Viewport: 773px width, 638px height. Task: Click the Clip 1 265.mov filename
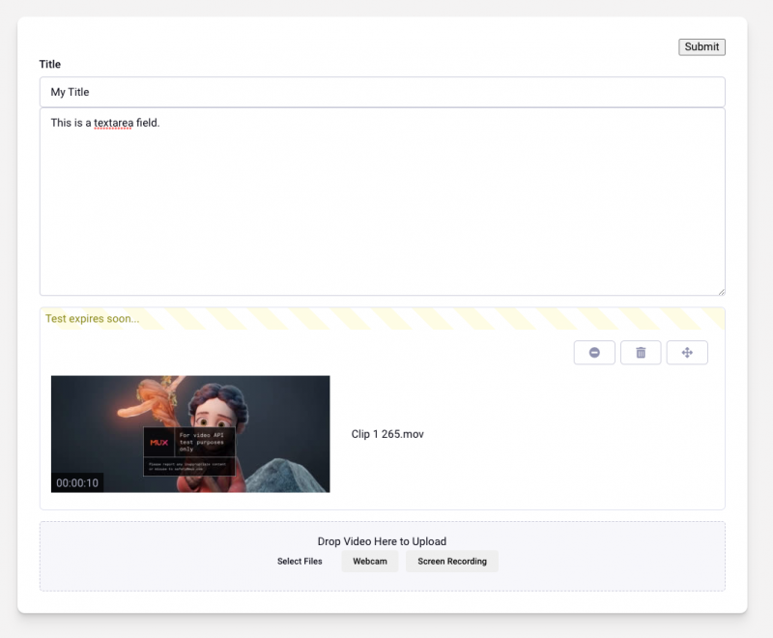click(x=387, y=434)
